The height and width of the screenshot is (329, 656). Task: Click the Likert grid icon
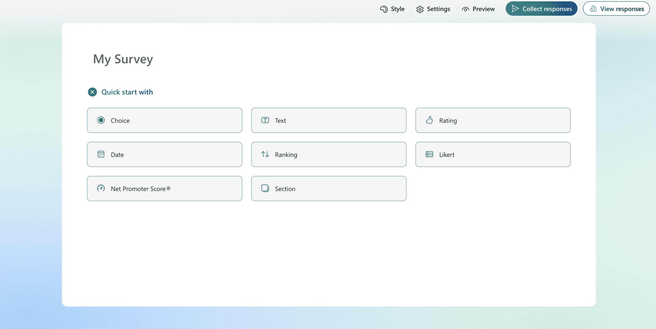430,154
